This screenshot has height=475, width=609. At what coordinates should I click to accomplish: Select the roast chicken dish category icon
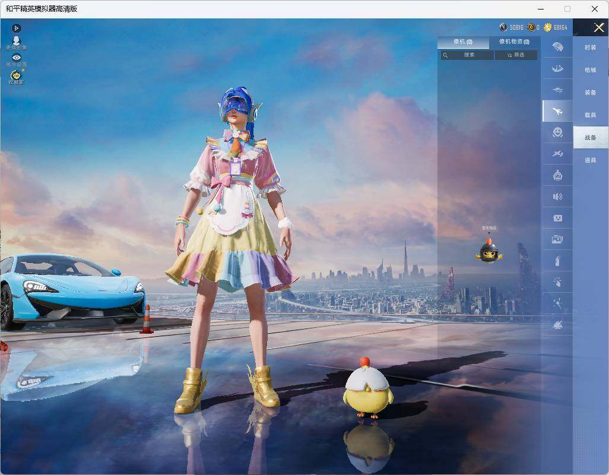(558, 325)
